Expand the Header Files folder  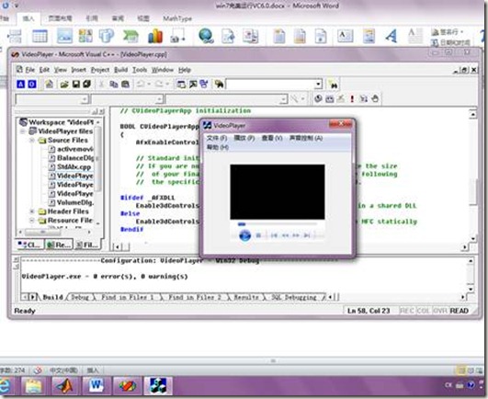tap(32, 211)
